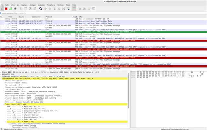Image resolution: width=207 pixels, height=130 pixels.
Task: Sort packets by the Length column header
Action: (75, 17)
